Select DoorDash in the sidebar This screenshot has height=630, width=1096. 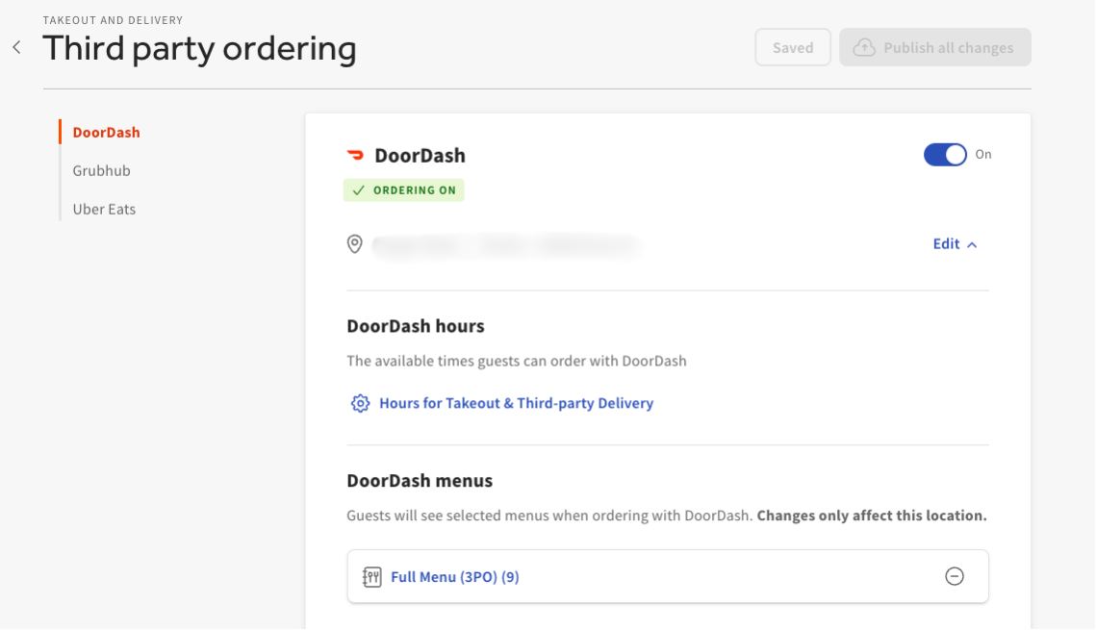tap(105, 132)
